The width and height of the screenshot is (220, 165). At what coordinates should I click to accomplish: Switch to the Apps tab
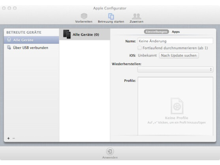click(x=176, y=32)
